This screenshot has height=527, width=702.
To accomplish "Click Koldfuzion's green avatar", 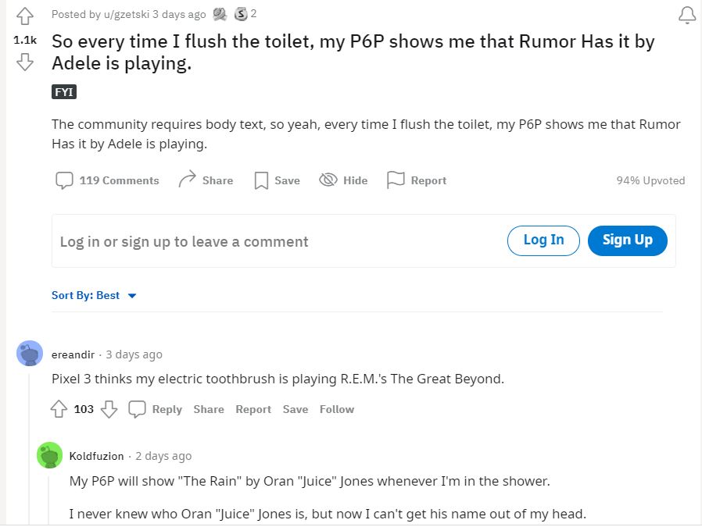I will (50, 455).
